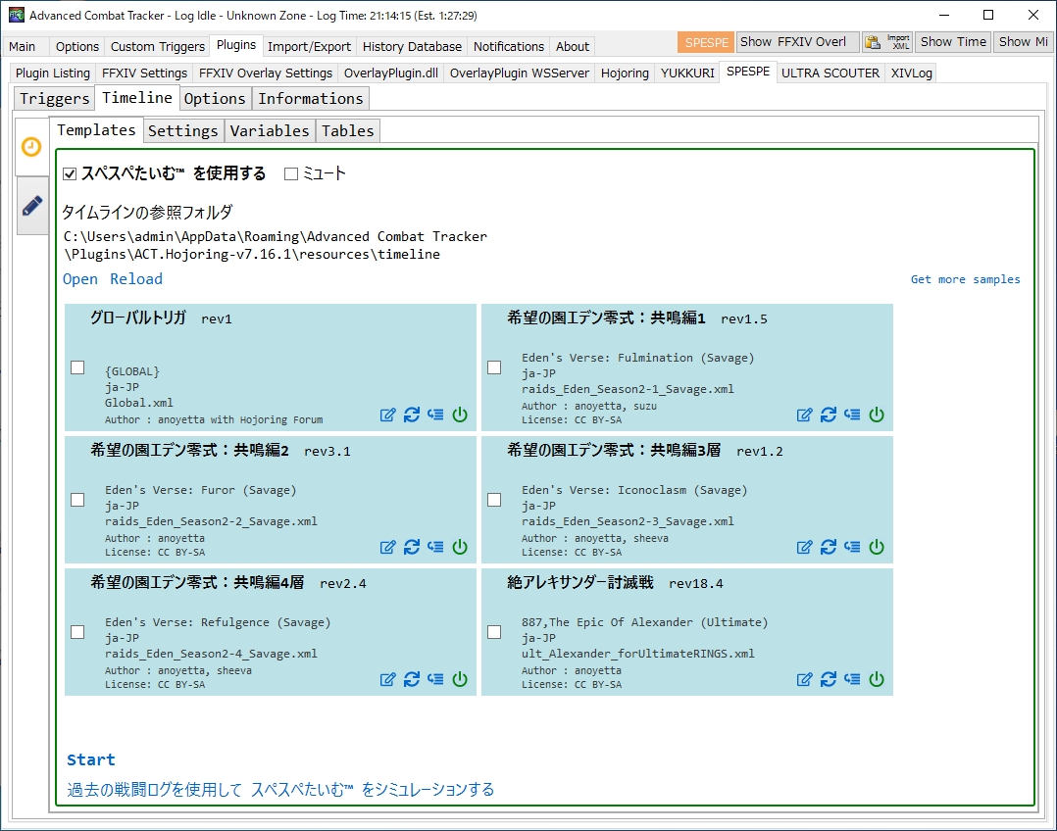Open the ULTRA SCOUTER plugin tab
Viewport: 1057px width, 831px height.
830,73
